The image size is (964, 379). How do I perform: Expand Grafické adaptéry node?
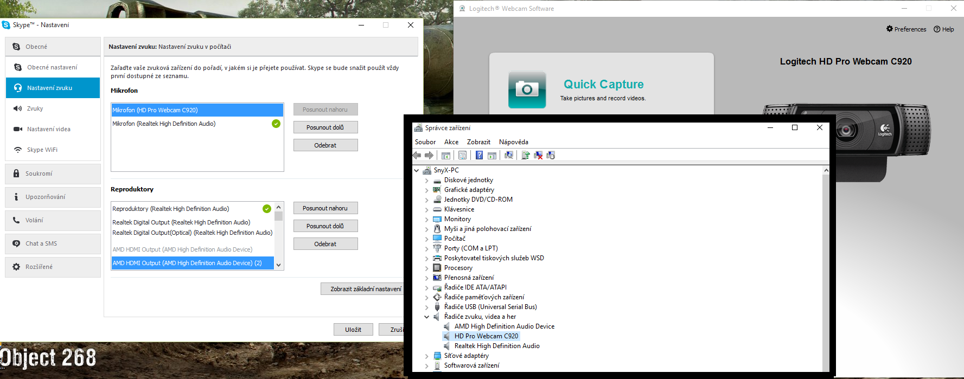pyautogui.click(x=427, y=190)
